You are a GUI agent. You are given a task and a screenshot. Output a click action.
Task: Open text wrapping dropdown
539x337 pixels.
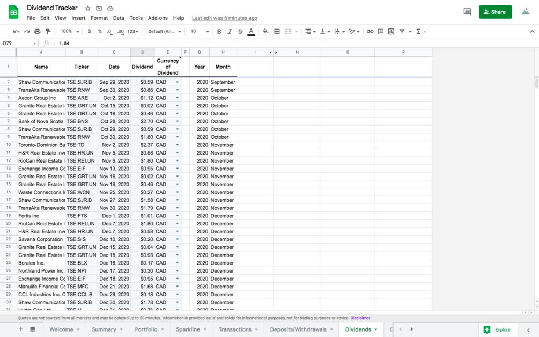(339, 31)
